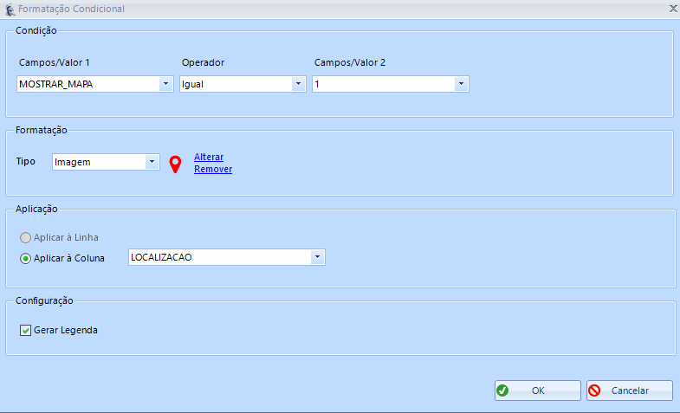
Task: Toggle the Gerar Legenda checkbox
Action: click(25, 330)
